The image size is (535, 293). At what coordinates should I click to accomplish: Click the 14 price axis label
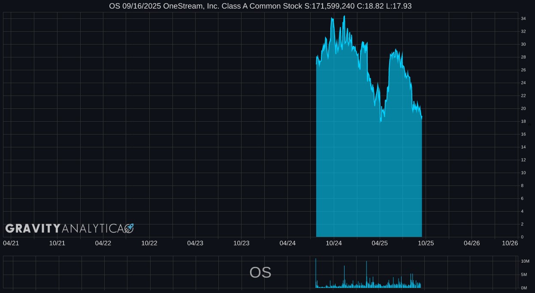tap(523, 147)
